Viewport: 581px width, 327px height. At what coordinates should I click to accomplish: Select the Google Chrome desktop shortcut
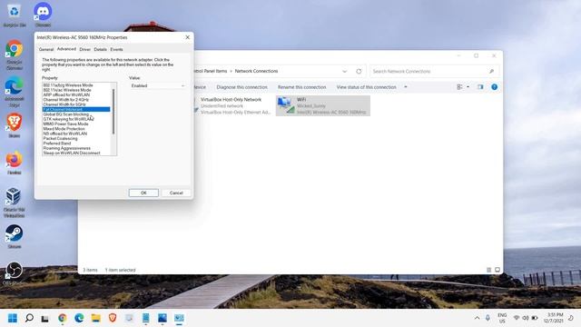15,54
